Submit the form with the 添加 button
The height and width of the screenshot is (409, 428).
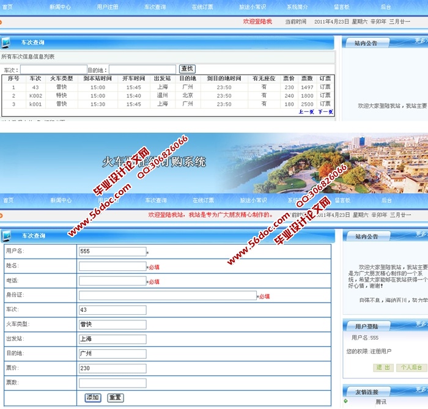pyautogui.click(x=93, y=397)
